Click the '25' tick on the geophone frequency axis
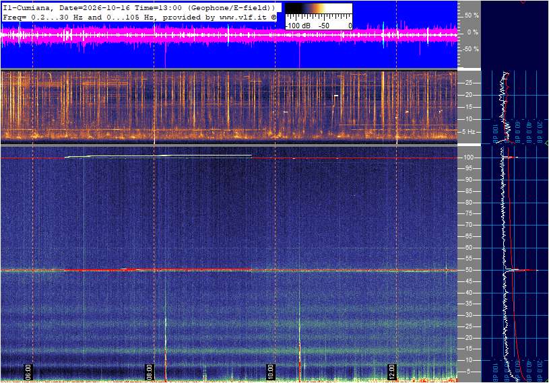The image size is (549, 383). tap(468, 83)
